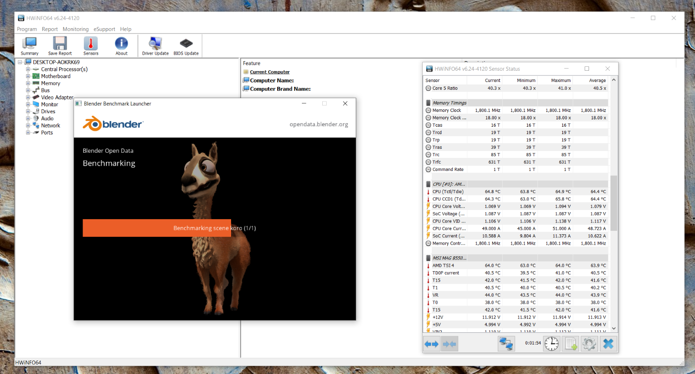Select the Audio tree item
The height and width of the screenshot is (374, 695).
(x=47, y=118)
